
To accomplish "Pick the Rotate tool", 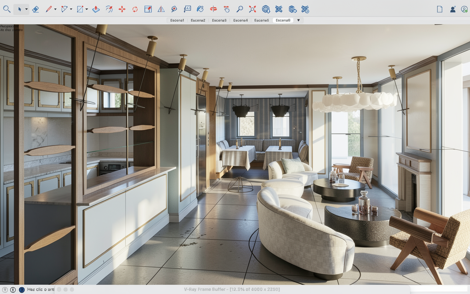I will [x=135, y=9].
